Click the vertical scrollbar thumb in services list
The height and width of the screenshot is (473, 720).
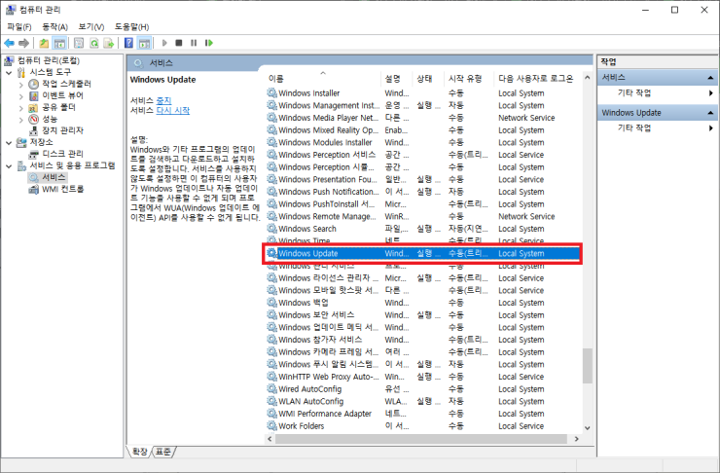[588, 366]
